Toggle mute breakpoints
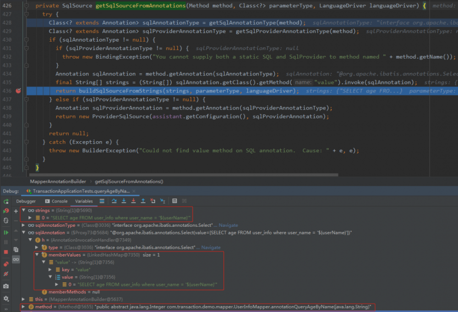 click(6, 274)
